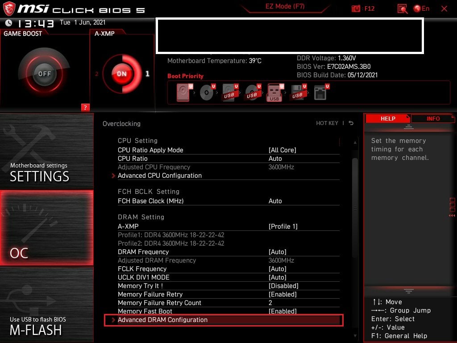Click the BIOS Ver: E7C02AMS.3B0 text
457x343 pixels.
[334, 67]
